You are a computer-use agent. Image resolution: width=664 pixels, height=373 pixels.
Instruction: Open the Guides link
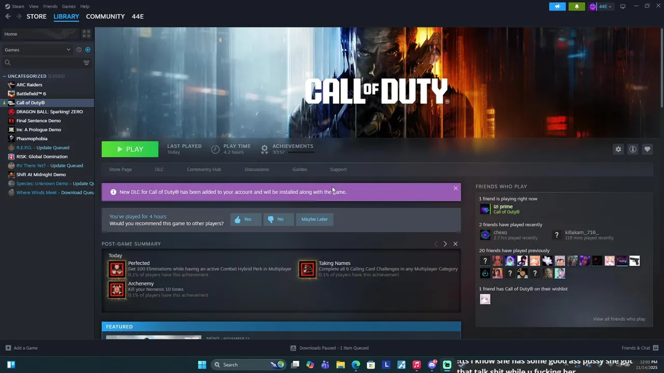click(x=300, y=169)
